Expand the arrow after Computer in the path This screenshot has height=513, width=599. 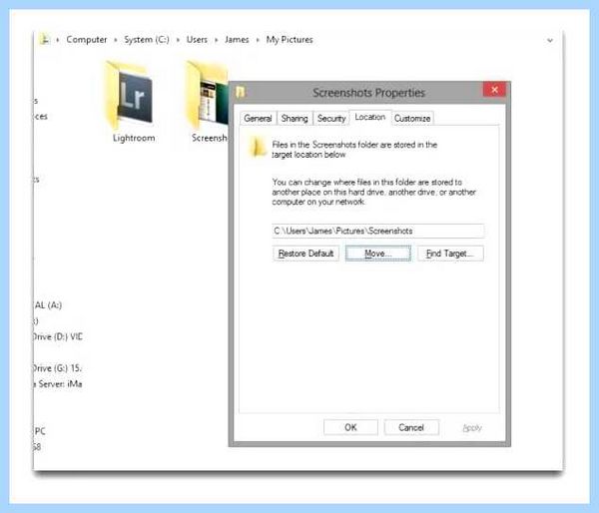[x=116, y=40]
